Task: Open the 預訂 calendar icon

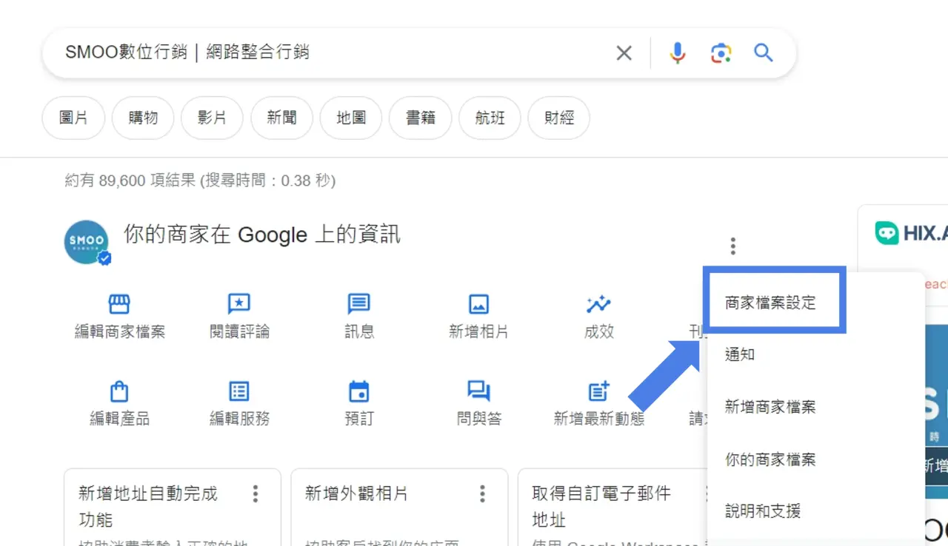Action: click(359, 391)
